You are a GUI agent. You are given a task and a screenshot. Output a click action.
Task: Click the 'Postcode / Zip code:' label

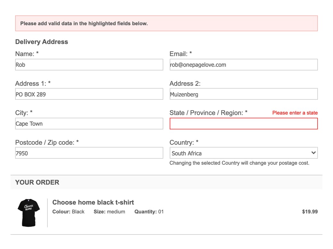(47, 142)
